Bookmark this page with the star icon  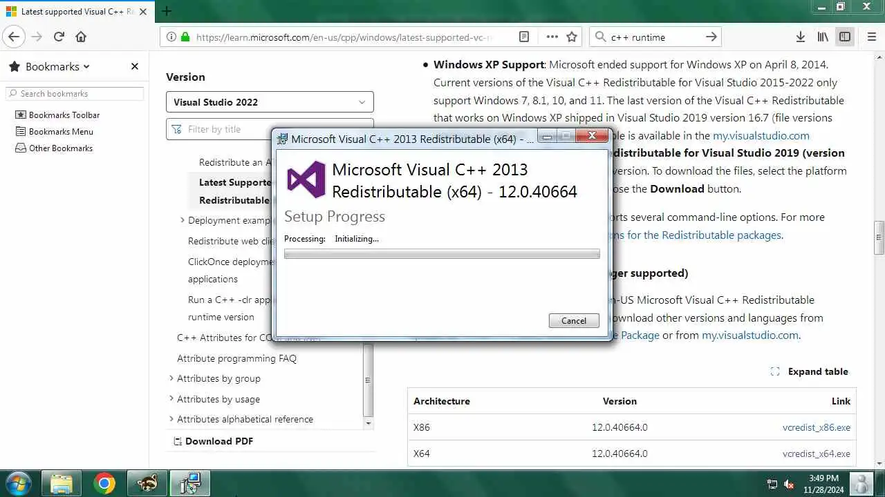pyautogui.click(x=572, y=37)
